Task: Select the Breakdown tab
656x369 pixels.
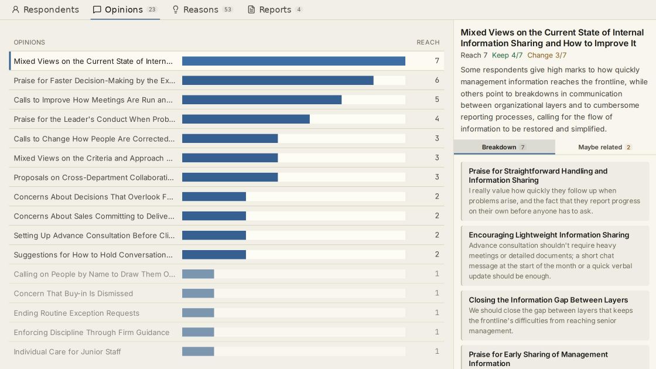Action: click(x=504, y=147)
